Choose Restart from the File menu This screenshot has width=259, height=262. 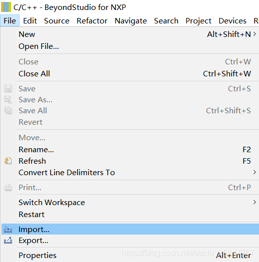(129, 215)
